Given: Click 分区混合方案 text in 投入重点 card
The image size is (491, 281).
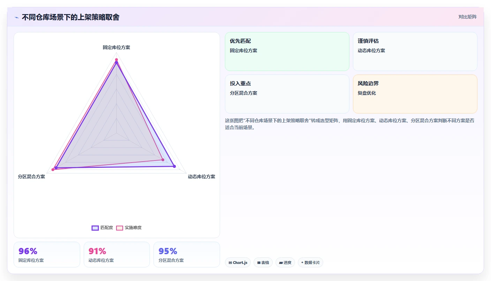Looking at the screenshot, I should pyautogui.click(x=243, y=93).
